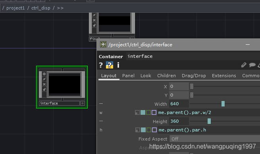
Task: Open Python help with the blue-yellow question mark
Action: click(x=110, y=65)
